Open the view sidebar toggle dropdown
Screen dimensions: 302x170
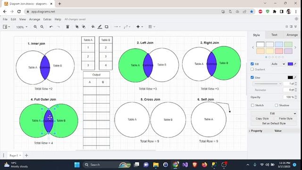tap(6, 27)
